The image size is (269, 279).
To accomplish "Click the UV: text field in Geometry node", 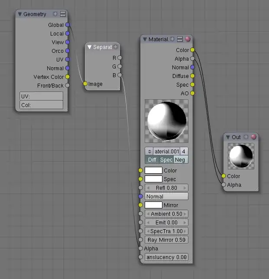I will coord(41,96).
